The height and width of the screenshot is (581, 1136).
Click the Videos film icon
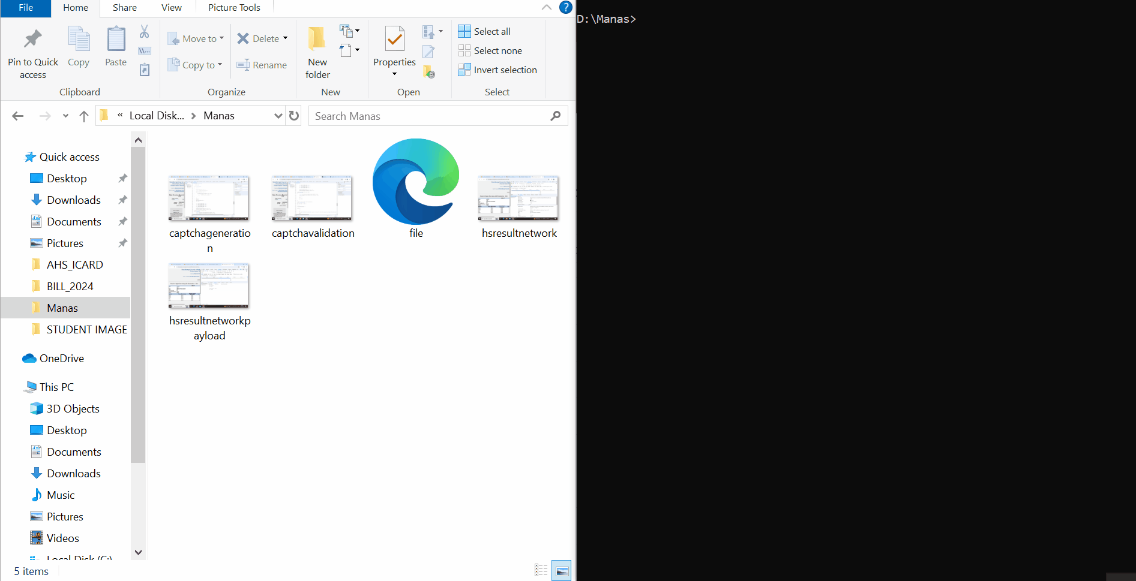click(x=37, y=538)
